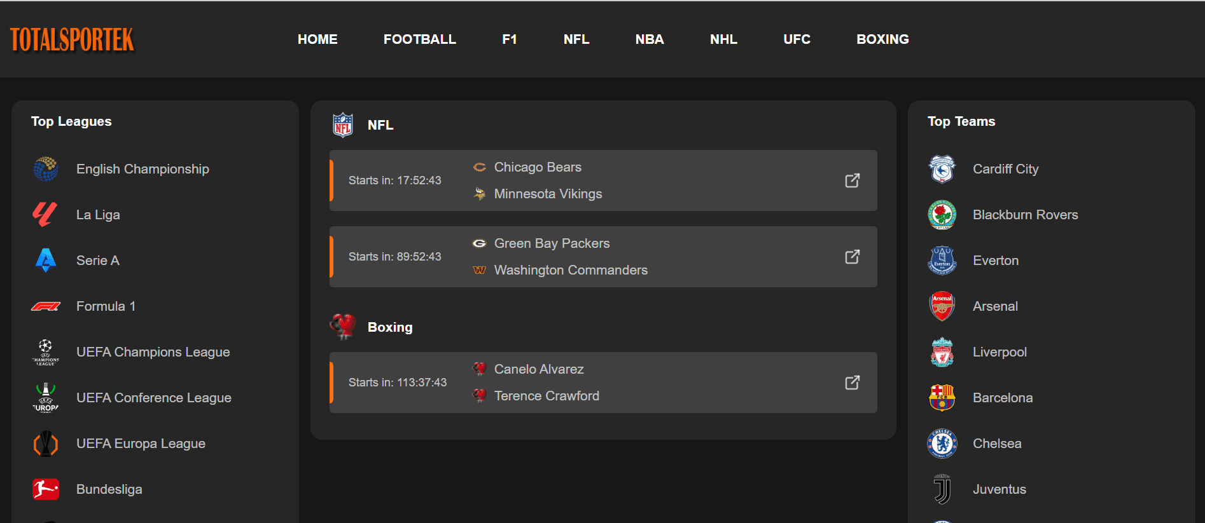The height and width of the screenshot is (523, 1205).
Task: Click the Chelsea crest
Action: click(942, 444)
